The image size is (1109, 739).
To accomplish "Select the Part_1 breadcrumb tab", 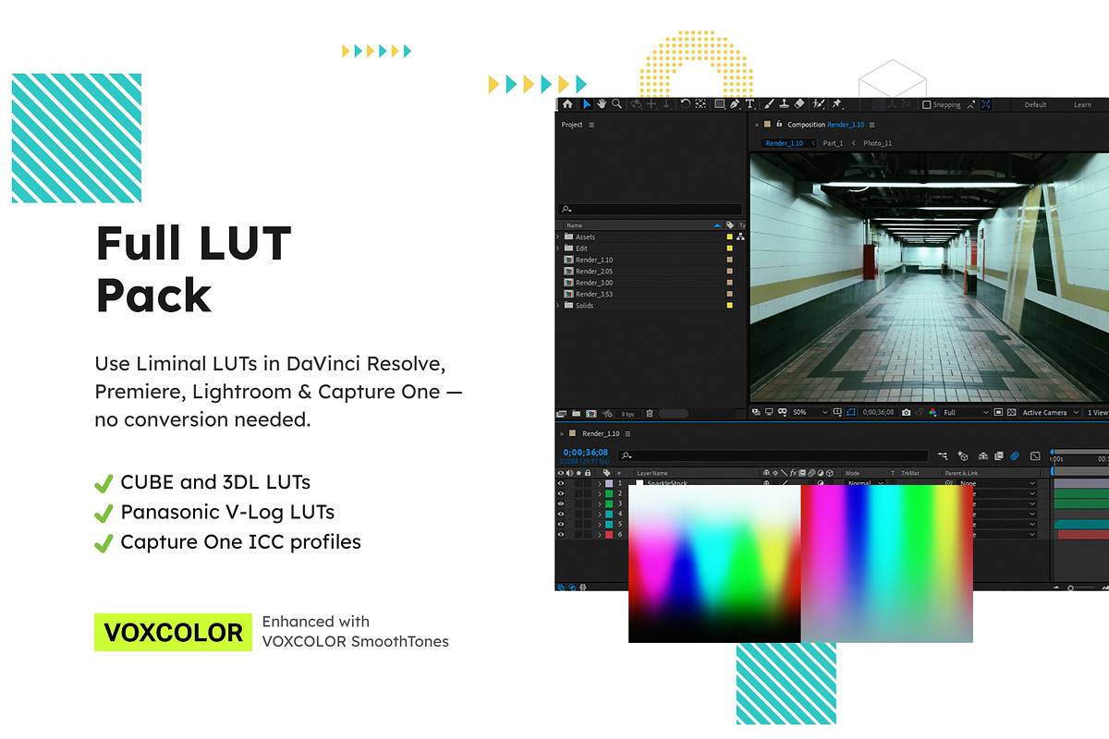I will pos(833,143).
